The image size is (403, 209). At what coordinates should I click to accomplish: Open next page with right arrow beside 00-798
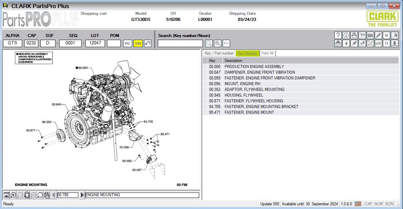point(82,195)
